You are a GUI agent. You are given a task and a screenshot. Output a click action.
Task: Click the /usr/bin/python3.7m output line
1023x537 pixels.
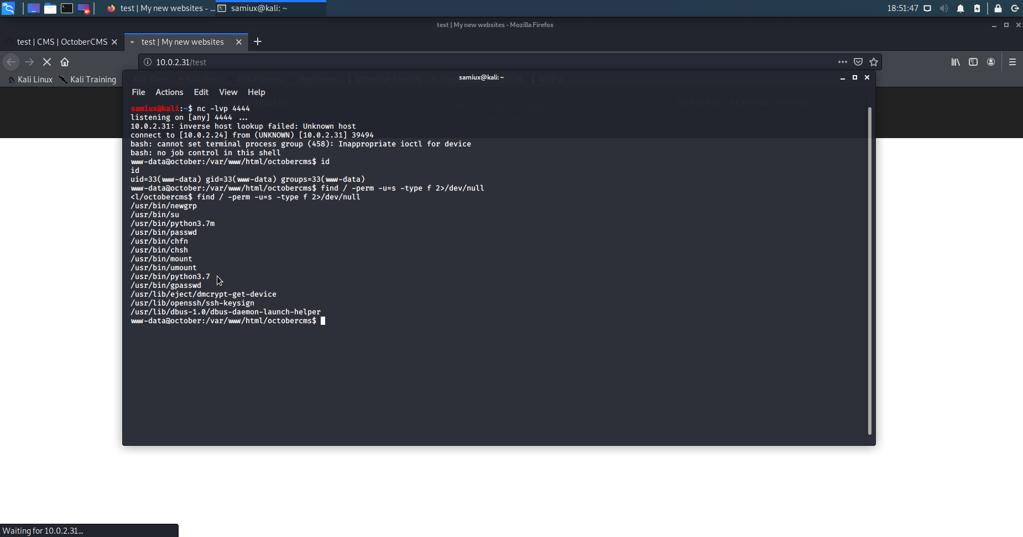[173, 223]
